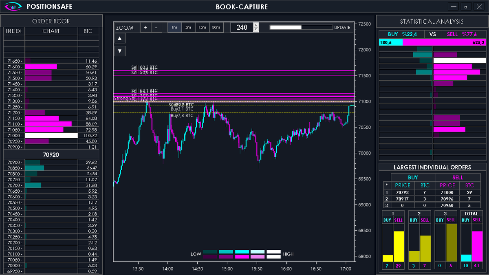
Task: Click the Buy 7,3 BTC chart label
Action: (182, 116)
